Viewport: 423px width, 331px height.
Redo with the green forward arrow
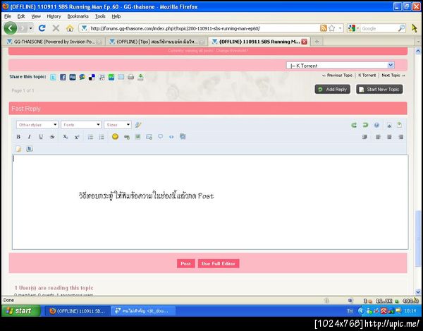tap(365, 125)
